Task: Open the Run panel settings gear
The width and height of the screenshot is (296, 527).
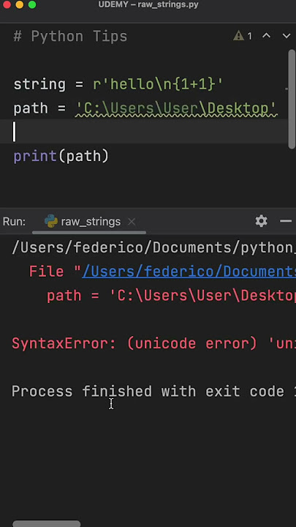Action: 261,221
